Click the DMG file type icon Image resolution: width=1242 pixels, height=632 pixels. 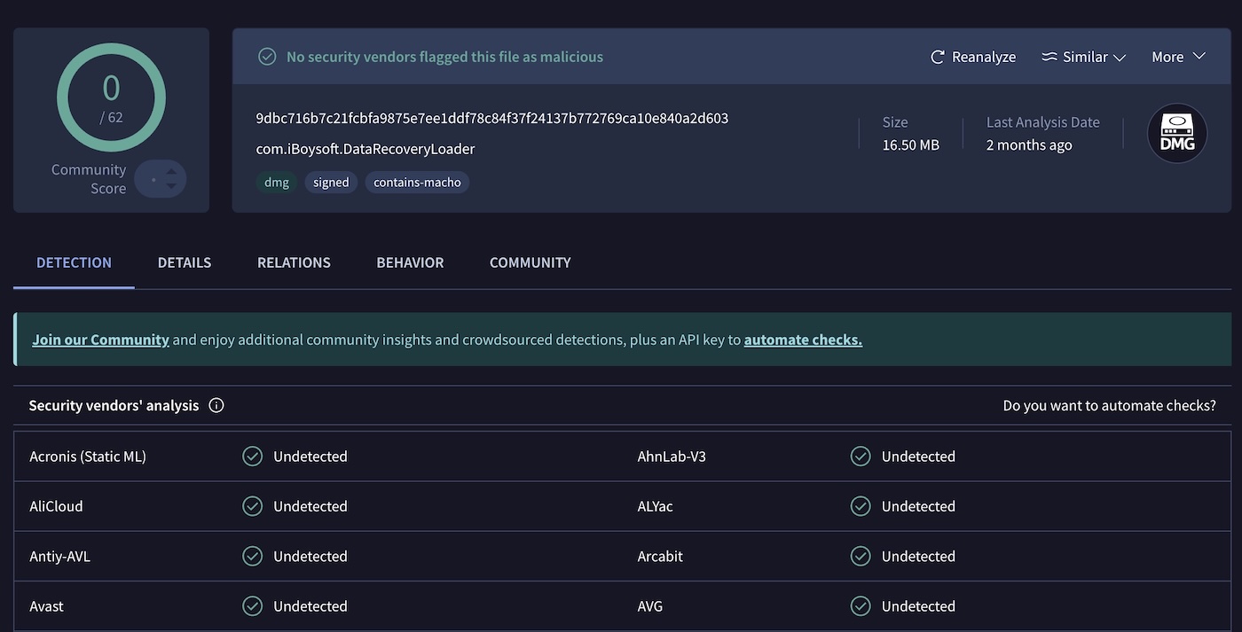[1177, 133]
